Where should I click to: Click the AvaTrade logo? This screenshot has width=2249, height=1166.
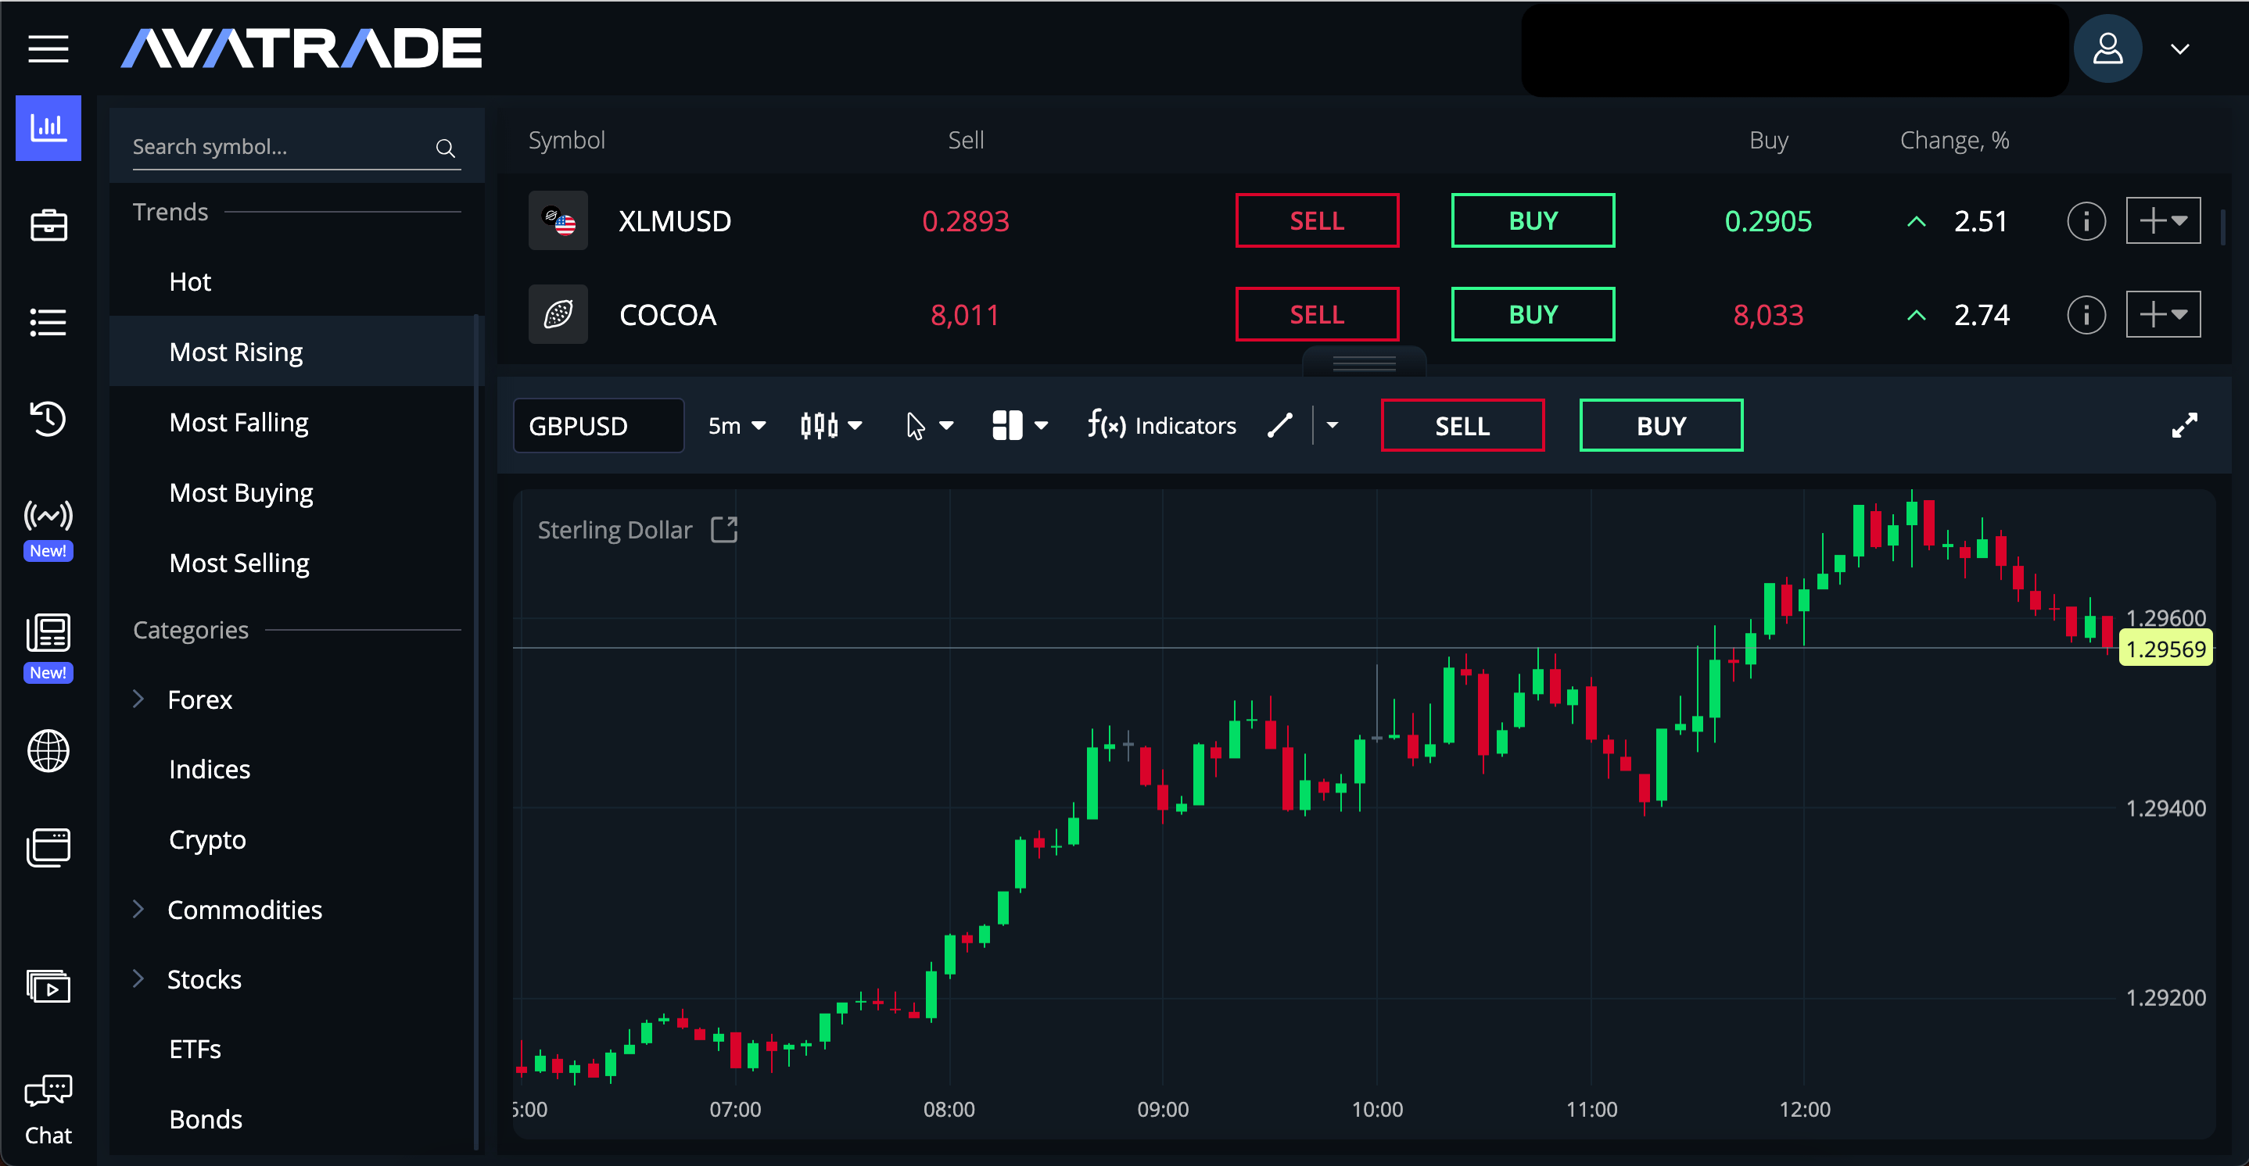tap(302, 49)
